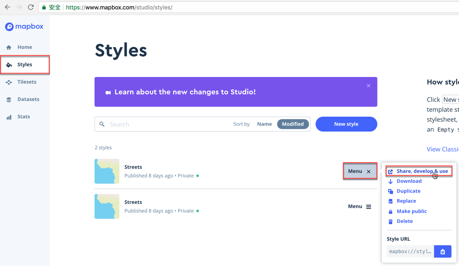Click the green secure lock icon

(44, 7)
